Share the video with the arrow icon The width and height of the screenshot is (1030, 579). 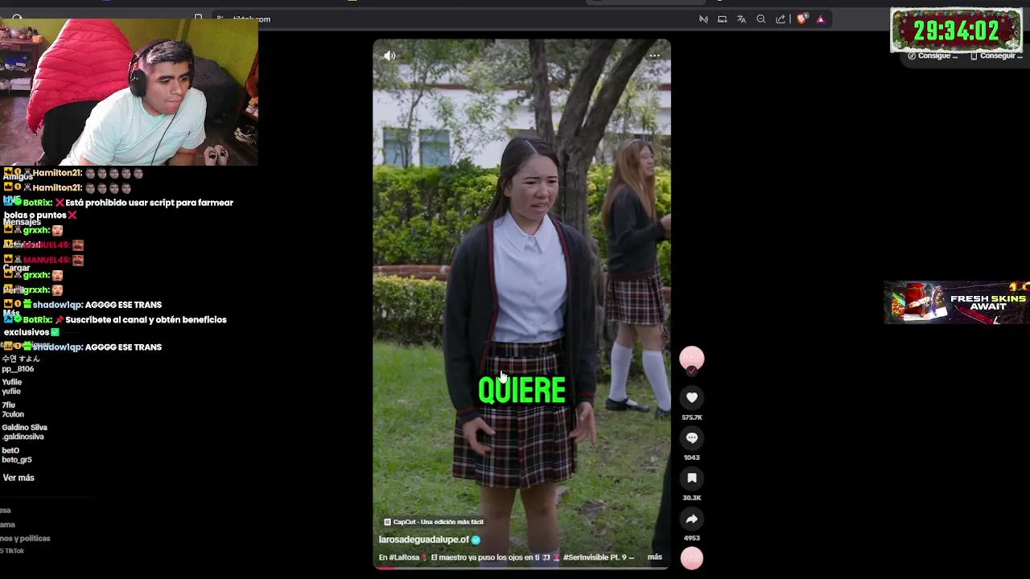[x=691, y=519]
